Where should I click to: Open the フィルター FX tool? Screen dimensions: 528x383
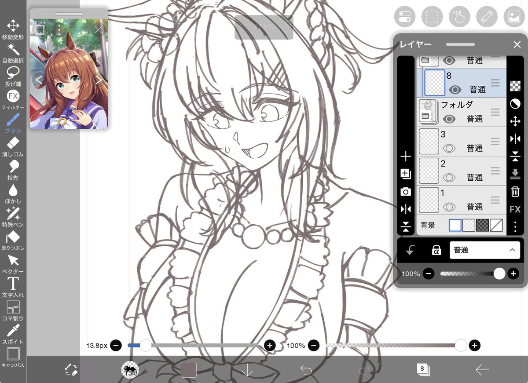(13, 99)
